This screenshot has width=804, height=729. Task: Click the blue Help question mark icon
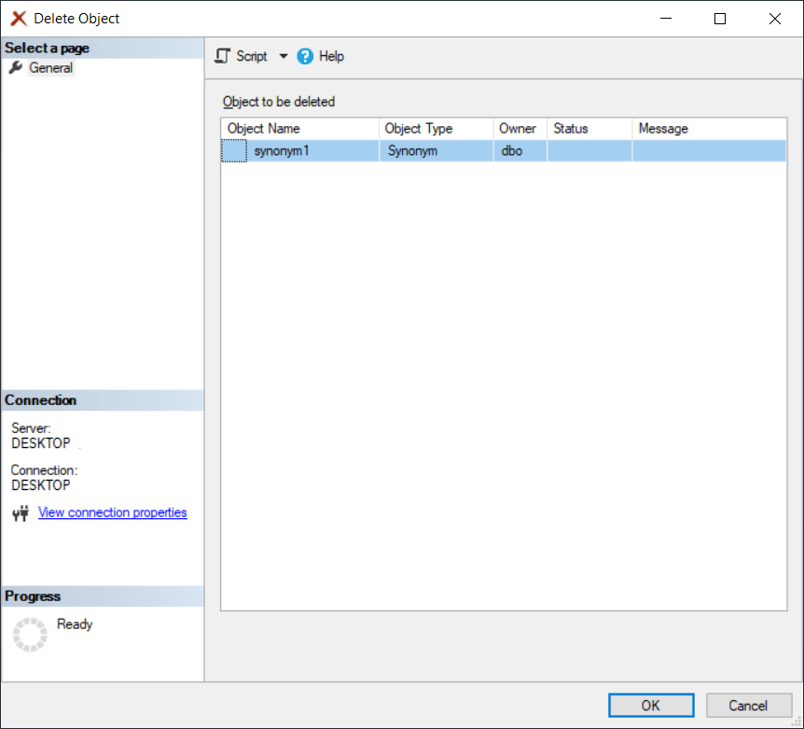coord(305,56)
